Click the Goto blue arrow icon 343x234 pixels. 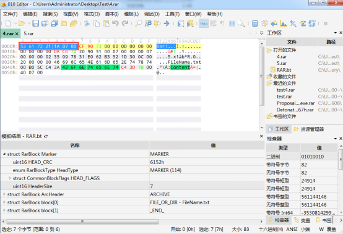click(x=167, y=23)
